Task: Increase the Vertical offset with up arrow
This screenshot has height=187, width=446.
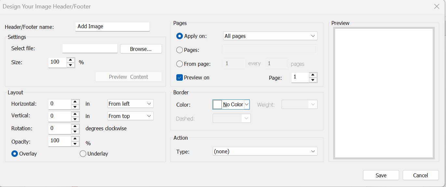Action: pyautogui.click(x=75, y=114)
